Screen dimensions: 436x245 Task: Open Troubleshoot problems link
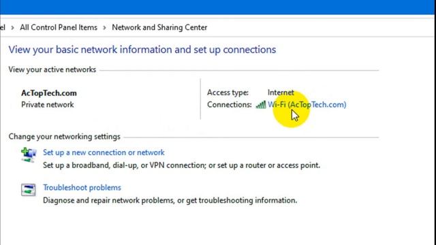82,188
